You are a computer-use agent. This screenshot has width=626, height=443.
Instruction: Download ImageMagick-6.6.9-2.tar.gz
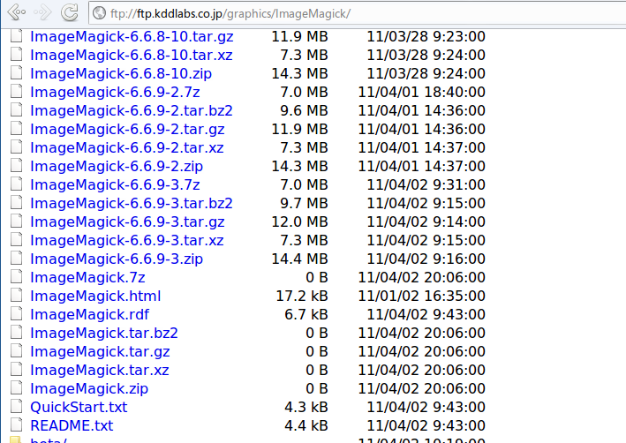click(127, 130)
